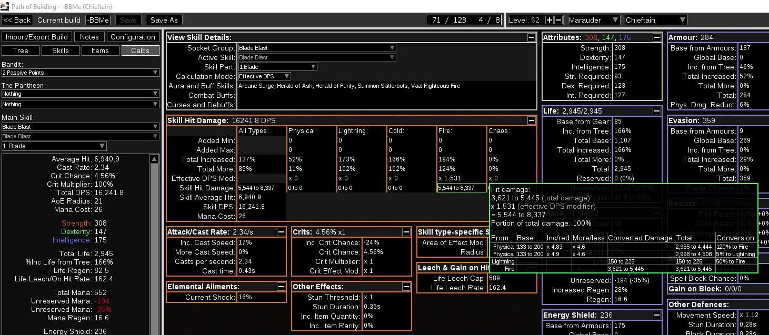Click the current build name field
The width and height of the screenshot is (769, 335).
98,20
